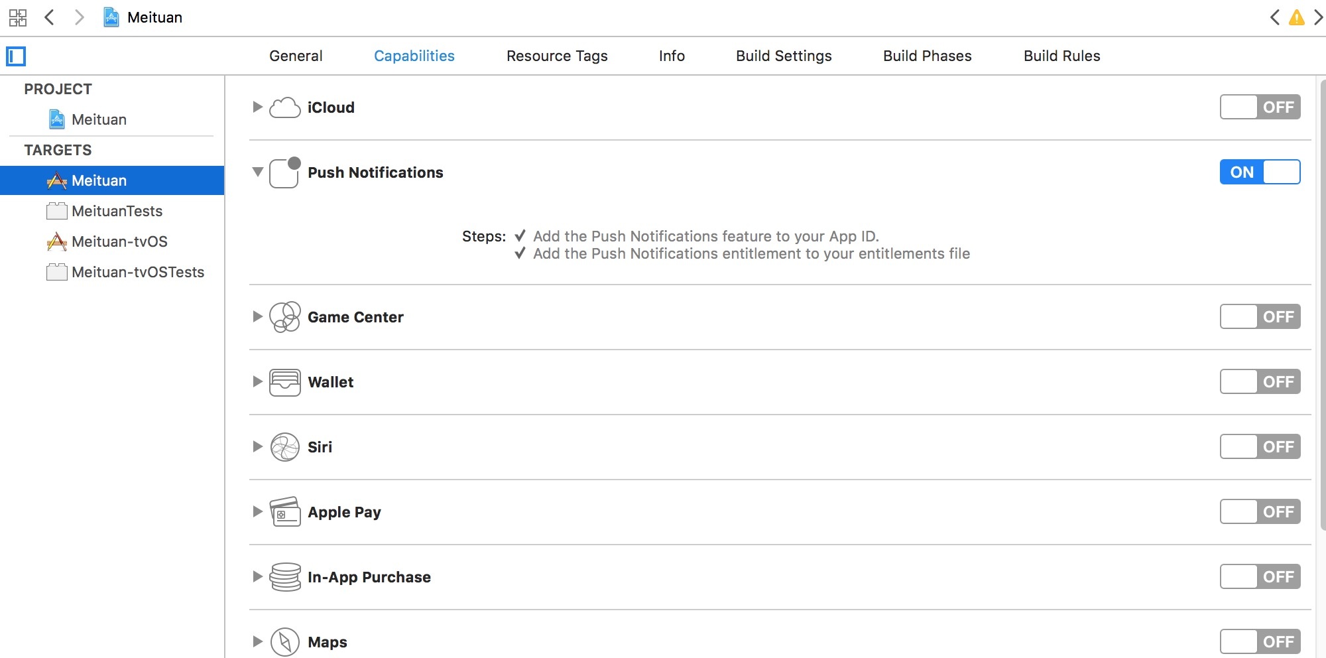Click the yellow warning triangle icon
This screenshot has width=1326, height=658.
tap(1296, 17)
